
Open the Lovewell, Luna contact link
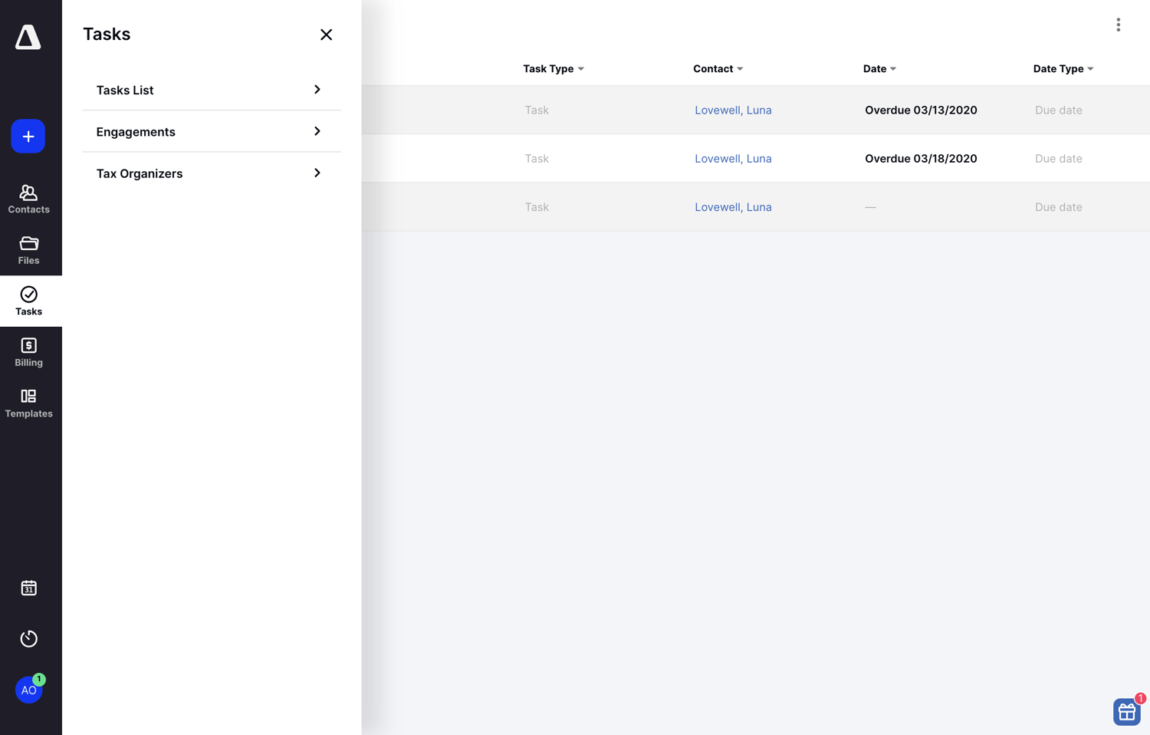(x=733, y=110)
